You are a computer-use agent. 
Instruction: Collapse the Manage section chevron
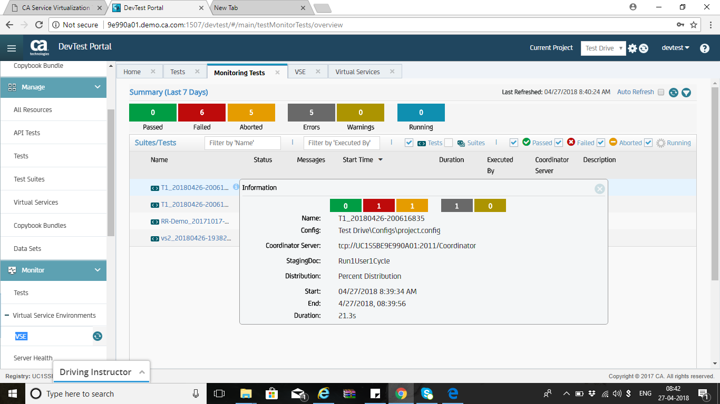(98, 87)
